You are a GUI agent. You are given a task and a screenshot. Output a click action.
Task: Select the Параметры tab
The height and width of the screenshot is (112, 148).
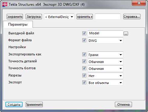pos(18,24)
